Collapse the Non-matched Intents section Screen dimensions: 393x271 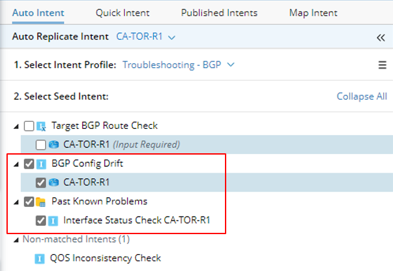click(16, 239)
